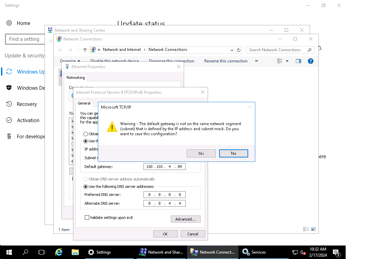The image size is (389, 259).
Task: Click the Alternate DNS server field
Action: tap(164, 203)
